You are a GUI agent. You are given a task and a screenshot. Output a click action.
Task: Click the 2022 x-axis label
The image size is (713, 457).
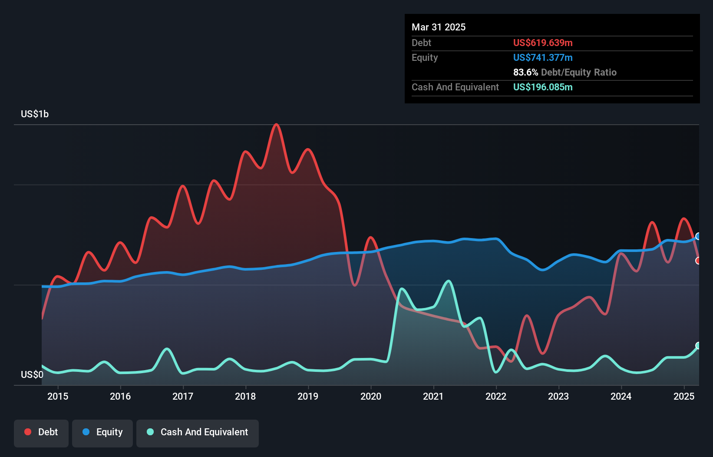point(496,396)
